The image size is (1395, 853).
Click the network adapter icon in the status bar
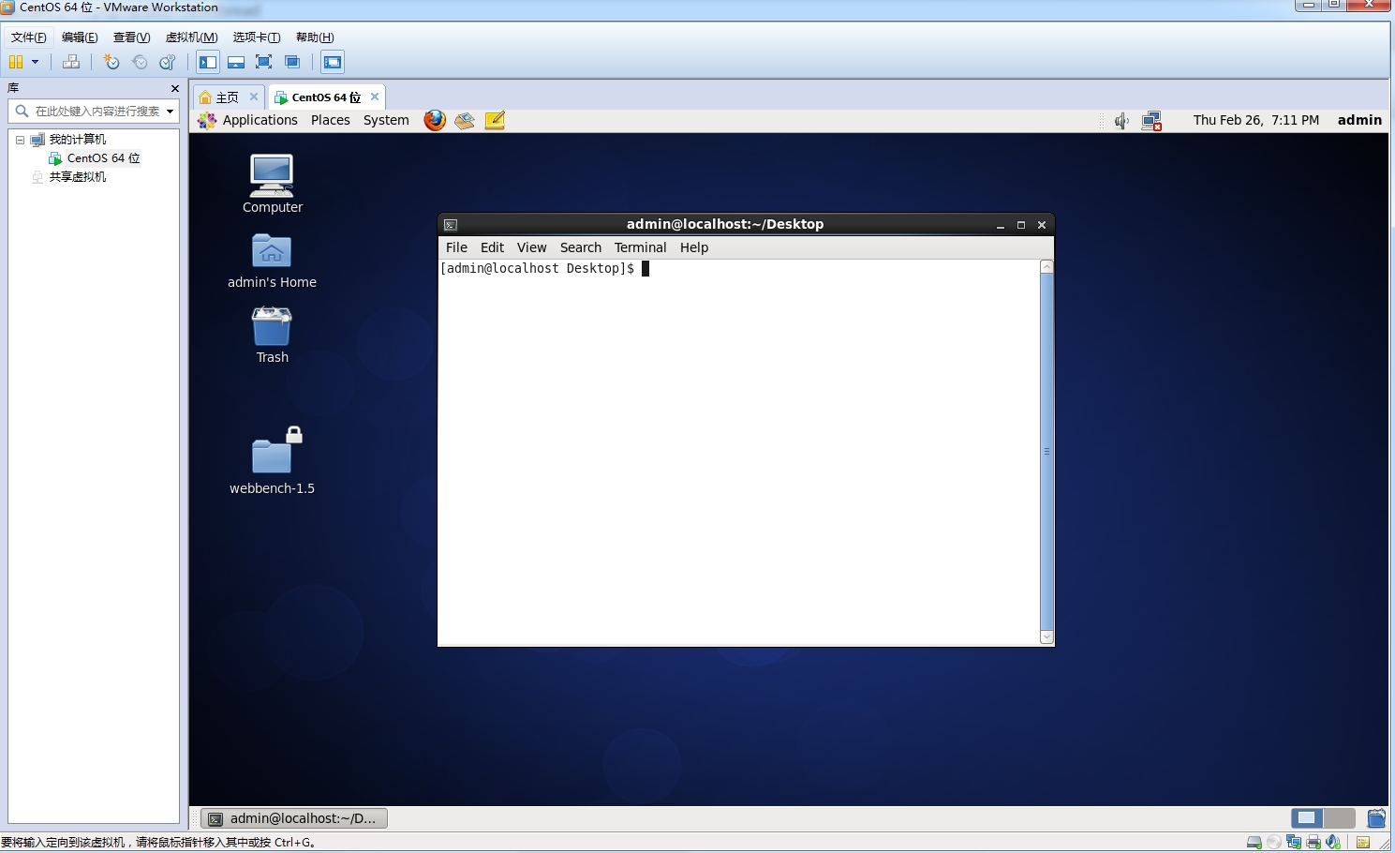click(1294, 842)
